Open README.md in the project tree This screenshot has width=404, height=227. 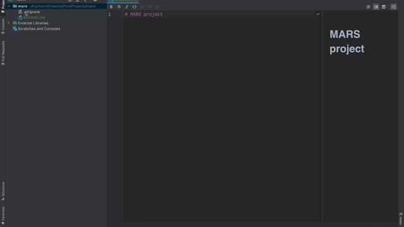(33, 18)
